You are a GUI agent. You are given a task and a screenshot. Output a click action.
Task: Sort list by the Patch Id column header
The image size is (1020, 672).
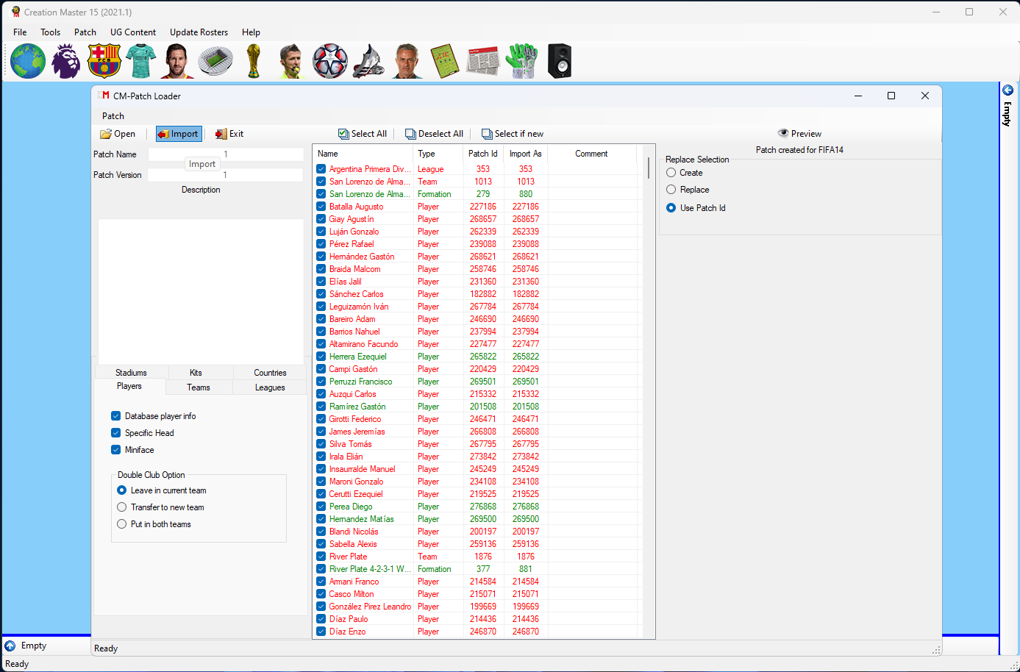(x=483, y=154)
